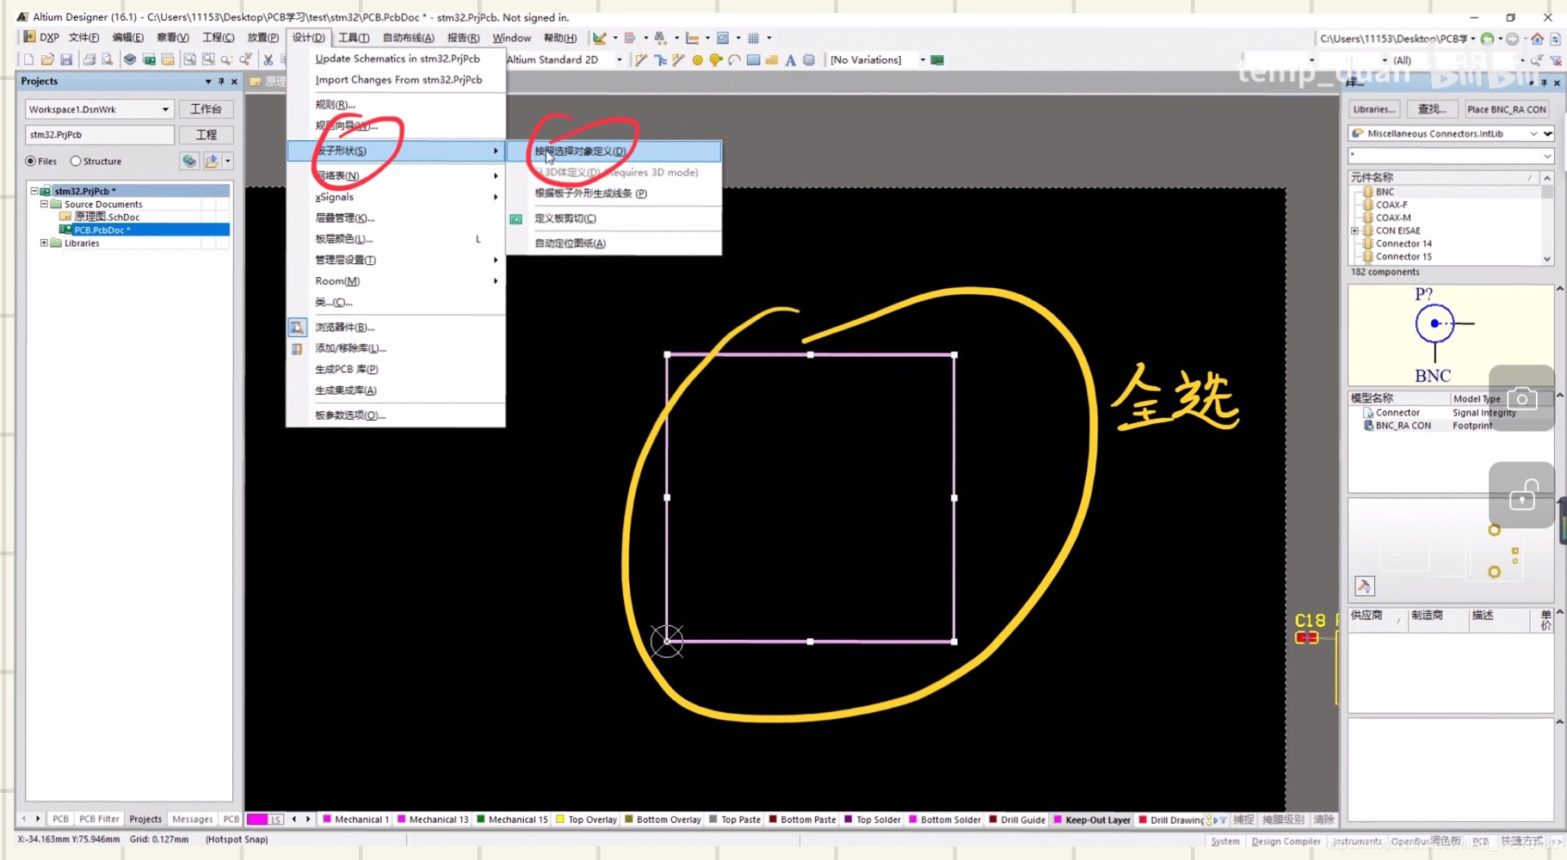Click the Drill Drawing red color swatch
1567x860 pixels.
tap(1143, 820)
